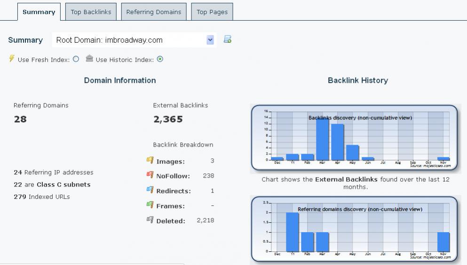The height and width of the screenshot is (265, 467).
Task: Click the Referring Domains count 28
Action: (20, 119)
